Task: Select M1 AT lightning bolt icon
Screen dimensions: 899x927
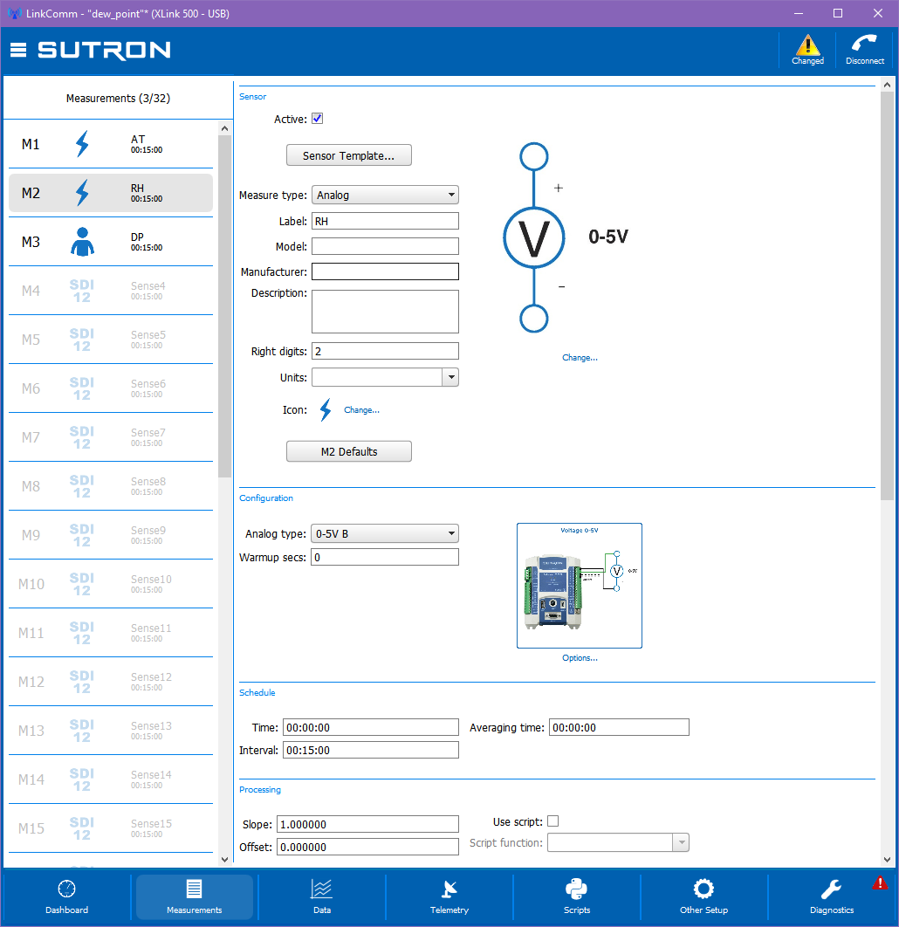Action: click(x=82, y=144)
